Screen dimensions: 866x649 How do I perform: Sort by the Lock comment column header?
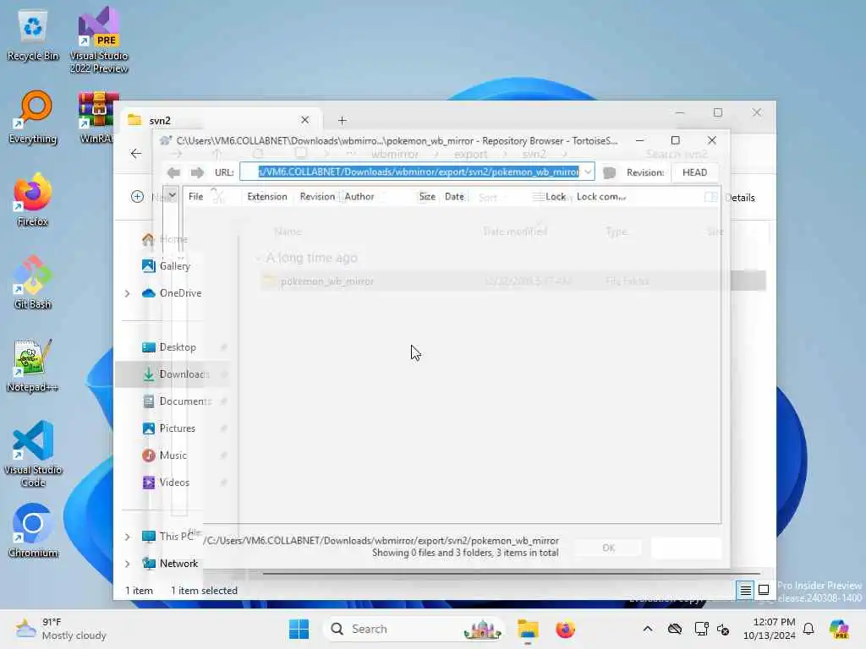point(601,196)
